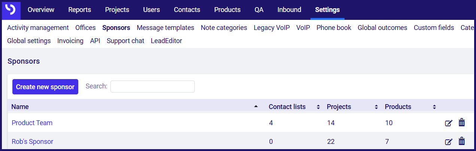Screen dimensions: 476x151
Task: Select the Global outcomes submenu
Action: pyautogui.click(x=382, y=28)
